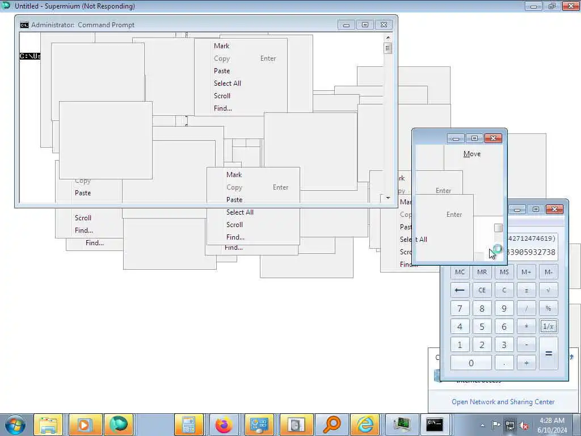Screen dimensions: 581x436
Task: Launch Internet Explorer from the taskbar
Action: (x=365, y=425)
